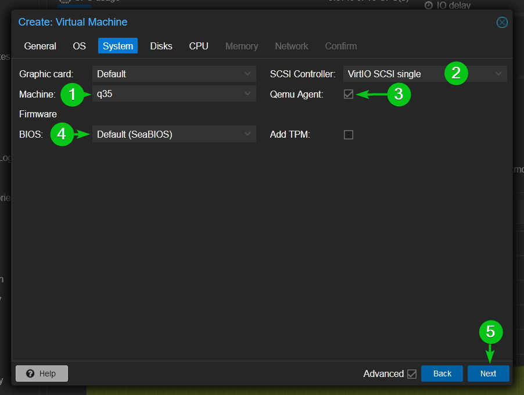Click the Graphic card Default field
This screenshot has height=395, width=524.
point(174,74)
